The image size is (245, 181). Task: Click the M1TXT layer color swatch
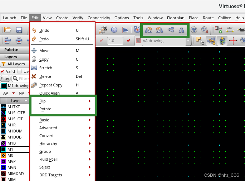(4, 107)
